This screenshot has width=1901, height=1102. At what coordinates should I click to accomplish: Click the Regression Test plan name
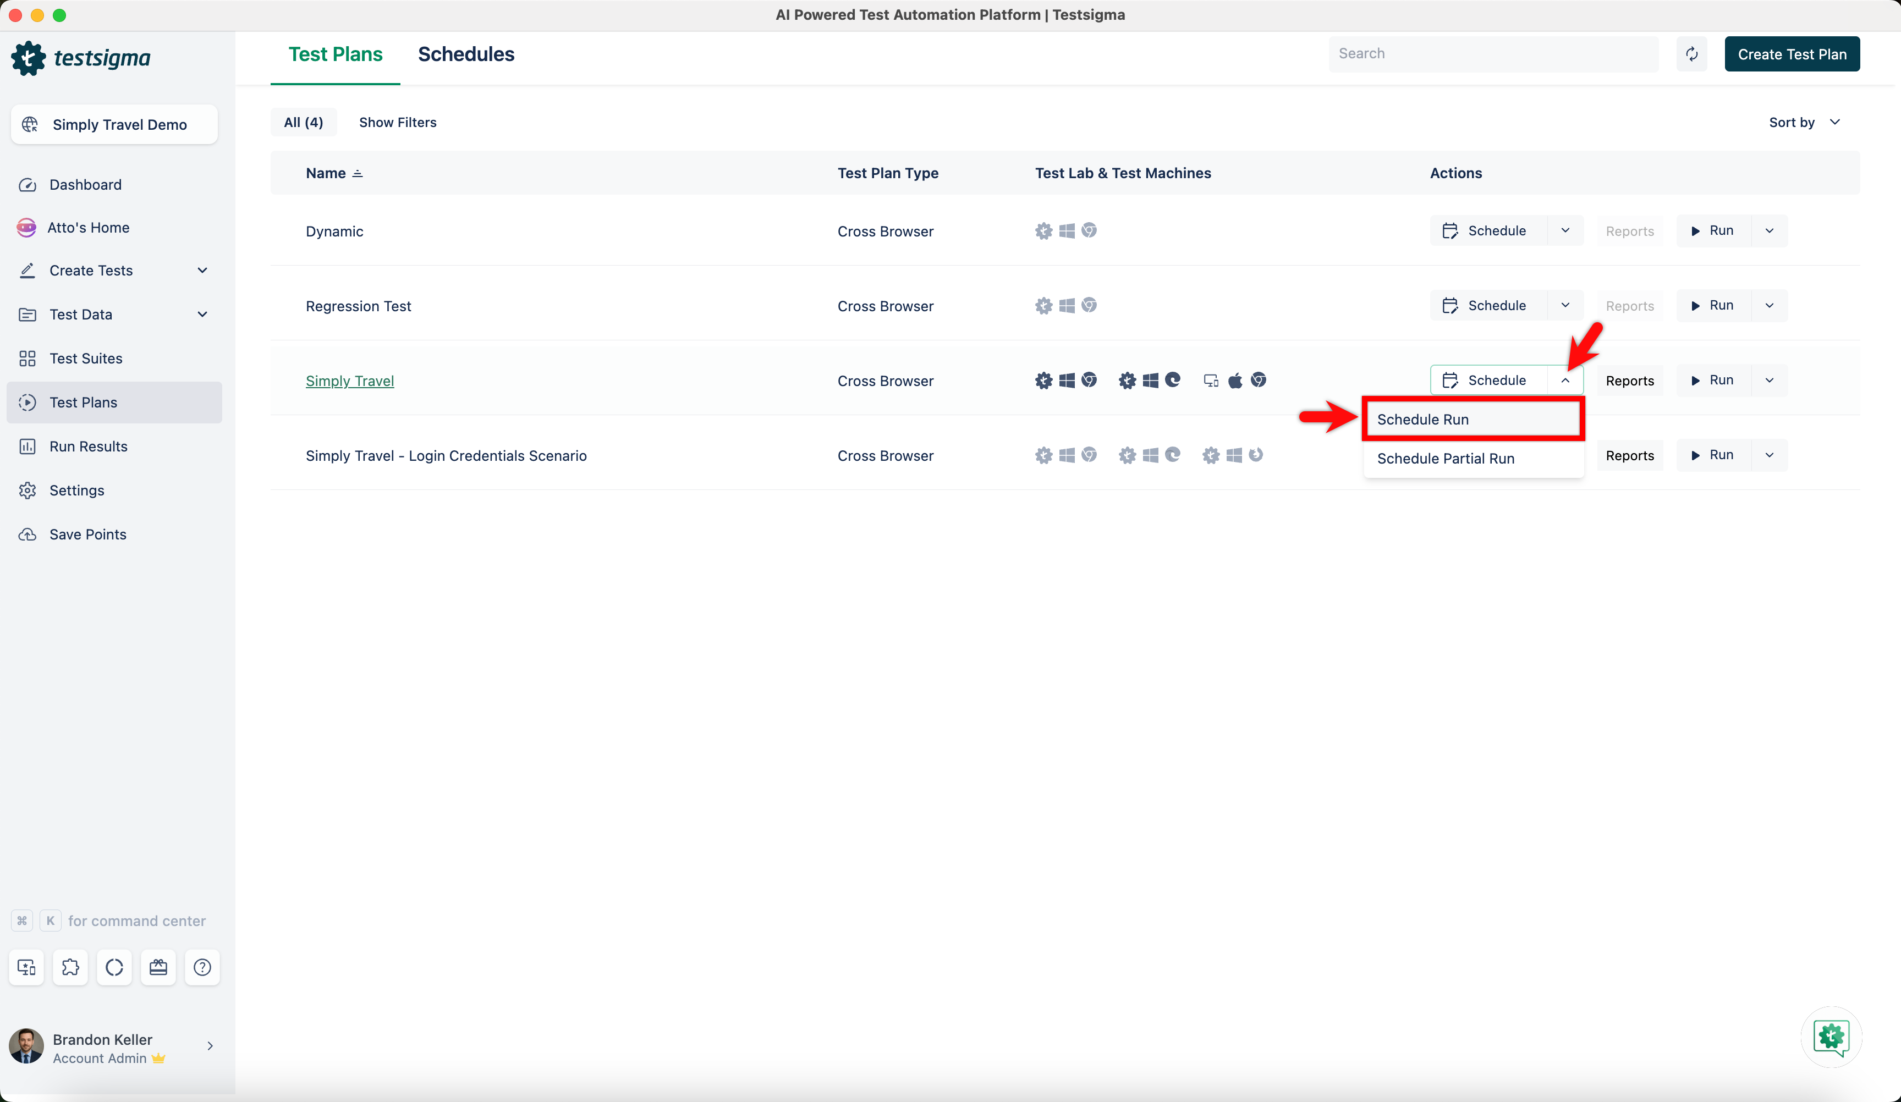click(x=358, y=306)
